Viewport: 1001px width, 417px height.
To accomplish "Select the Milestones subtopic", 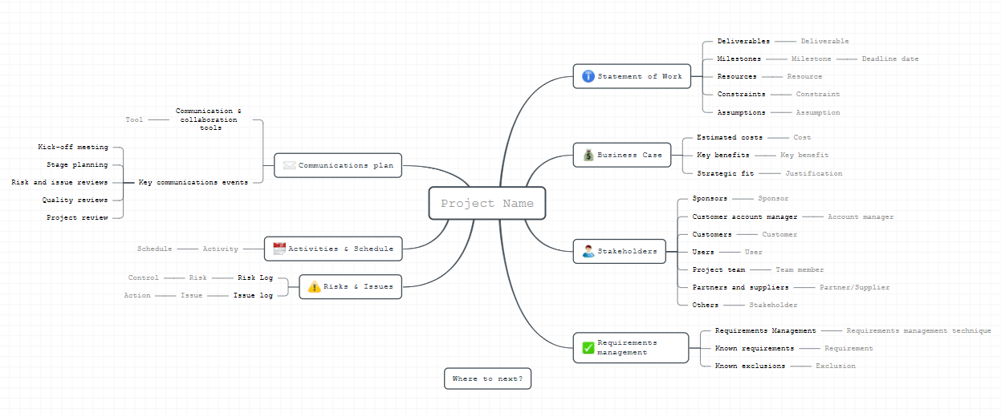I will [739, 59].
